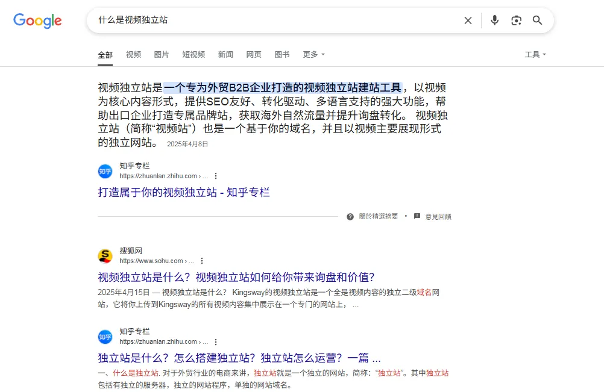Switch to the 图片 tab
This screenshot has width=604, height=392.
click(162, 54)
